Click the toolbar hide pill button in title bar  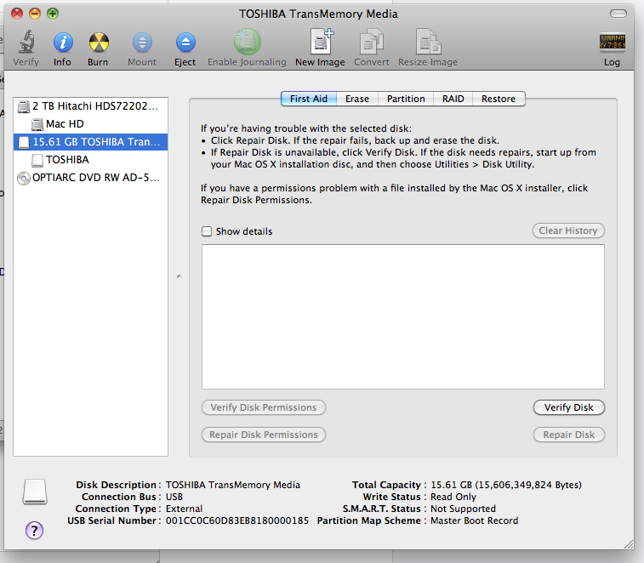tap(618, 14)
